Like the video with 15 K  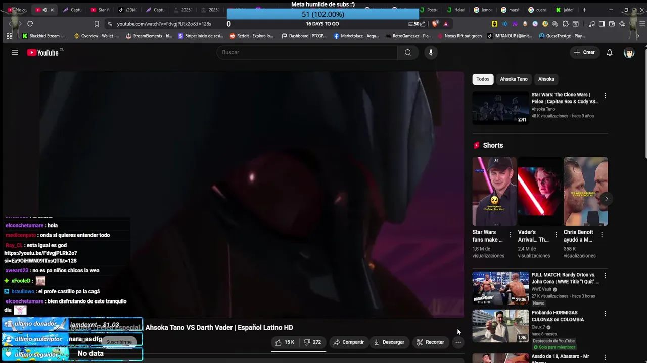pyautogui.click(x=285, y=342)
